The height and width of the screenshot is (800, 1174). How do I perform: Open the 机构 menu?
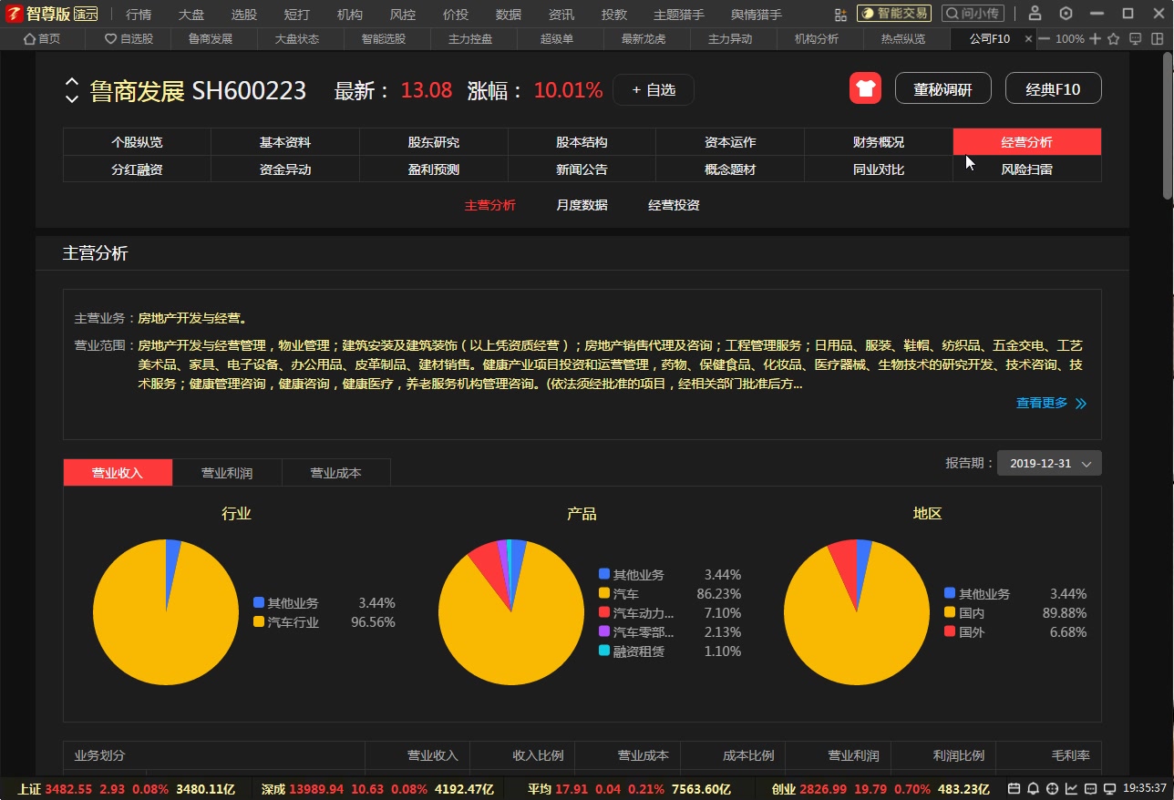350,15
